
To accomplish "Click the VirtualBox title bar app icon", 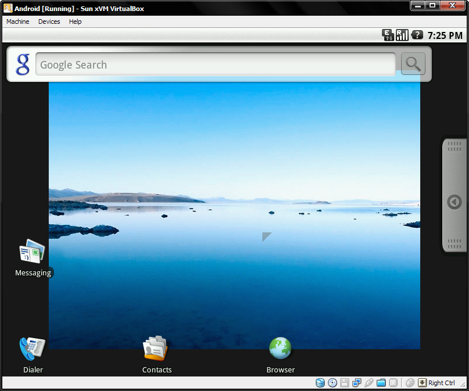I will point(8,8).
